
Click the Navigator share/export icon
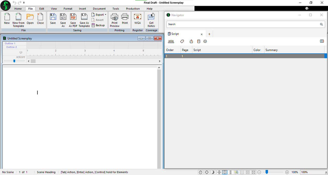tap(191, 41)
